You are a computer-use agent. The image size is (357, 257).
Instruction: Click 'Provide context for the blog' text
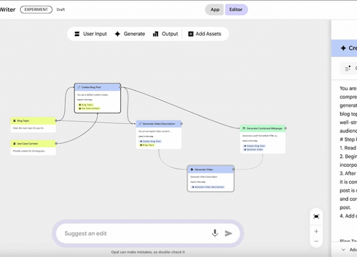29,151
